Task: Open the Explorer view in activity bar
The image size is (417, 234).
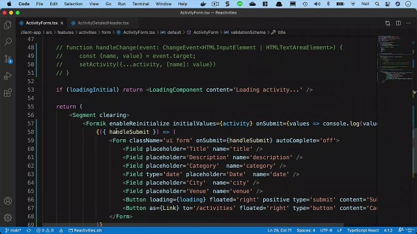Action: pyautogui.click(x=8, y=25)
